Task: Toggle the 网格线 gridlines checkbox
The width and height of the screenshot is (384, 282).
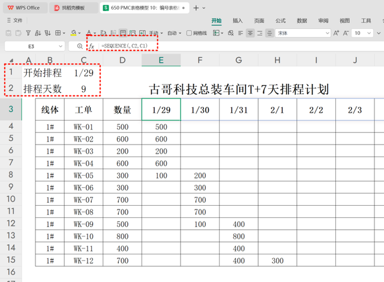Action: click(x=189, y=33)
